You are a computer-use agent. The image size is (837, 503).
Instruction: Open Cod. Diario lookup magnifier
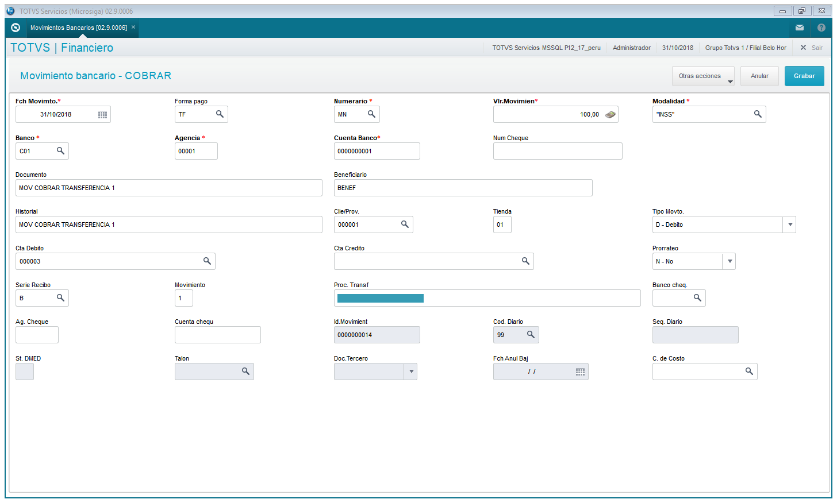531,335
